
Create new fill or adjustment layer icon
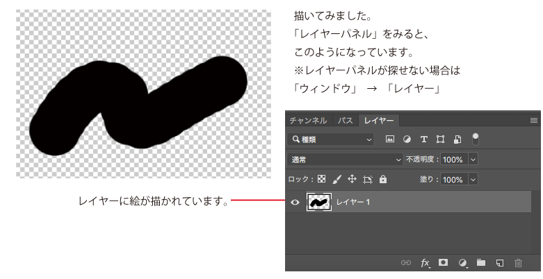point(462,263)
